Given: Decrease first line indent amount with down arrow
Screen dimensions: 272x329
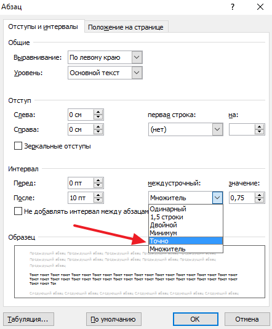Looking at the screenshot, I should tap(260, 132).
